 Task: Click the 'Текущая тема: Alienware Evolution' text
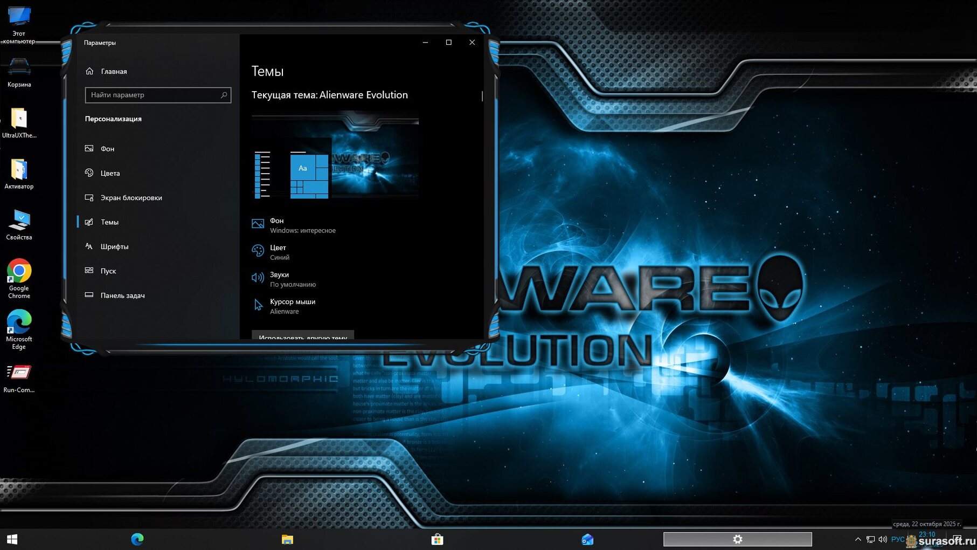(330, 95)
